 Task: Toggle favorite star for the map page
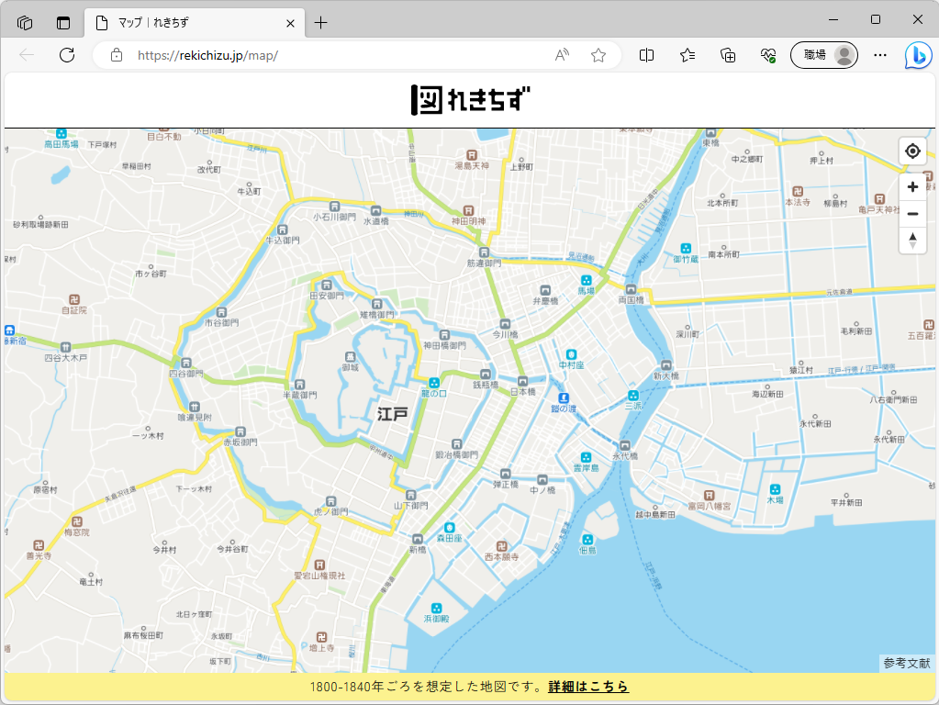(598, 55)
